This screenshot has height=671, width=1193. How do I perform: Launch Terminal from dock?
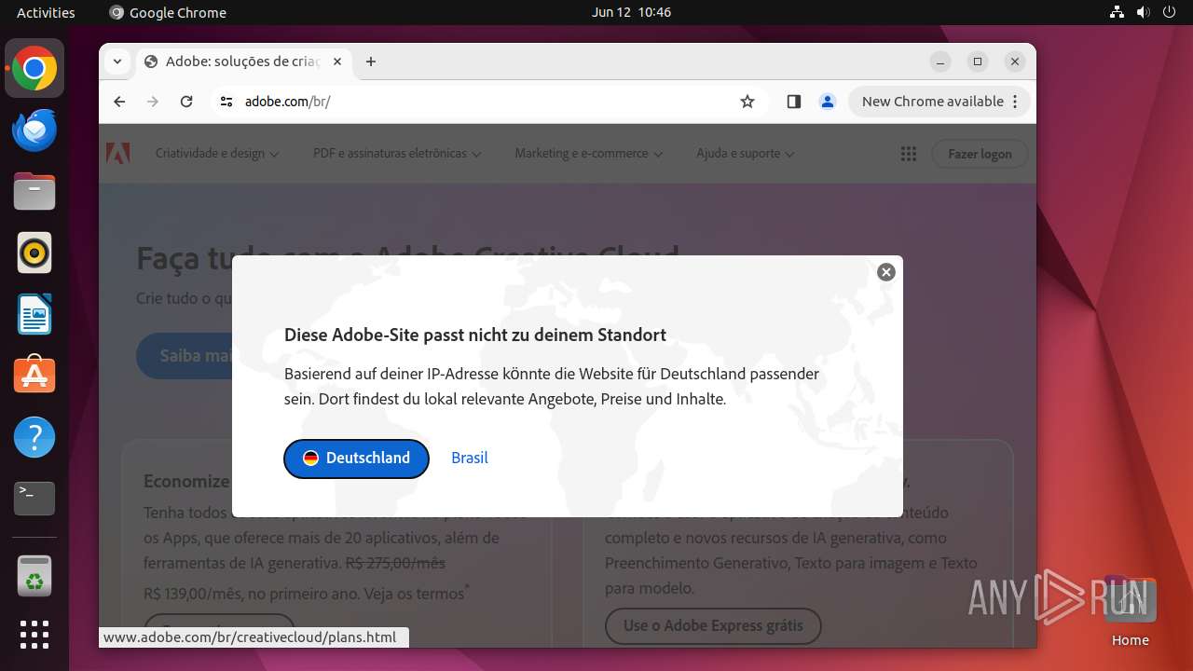(34, 499)
